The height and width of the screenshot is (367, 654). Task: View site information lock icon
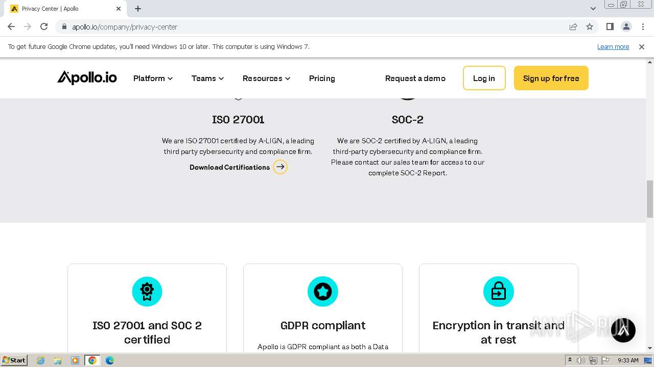click(x=64, y=27)
